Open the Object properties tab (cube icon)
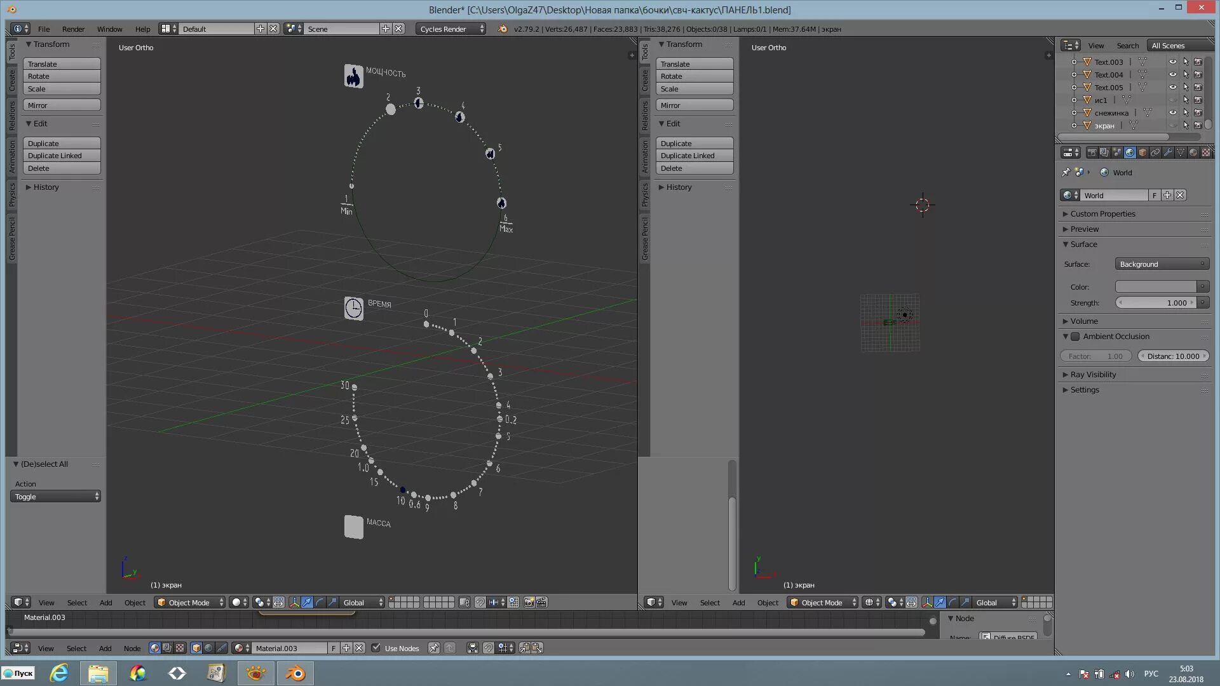Screen dimensions: 1220x686 coord(1142,152)
